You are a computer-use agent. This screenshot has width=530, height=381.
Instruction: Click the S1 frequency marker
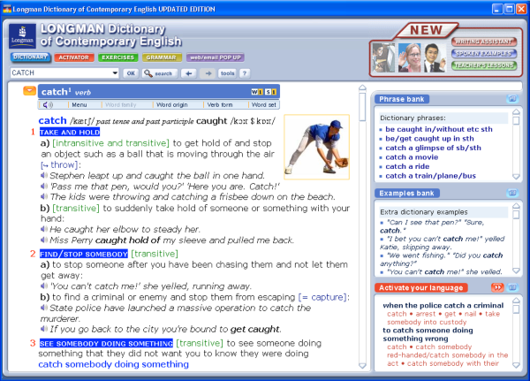pos(271,92)
